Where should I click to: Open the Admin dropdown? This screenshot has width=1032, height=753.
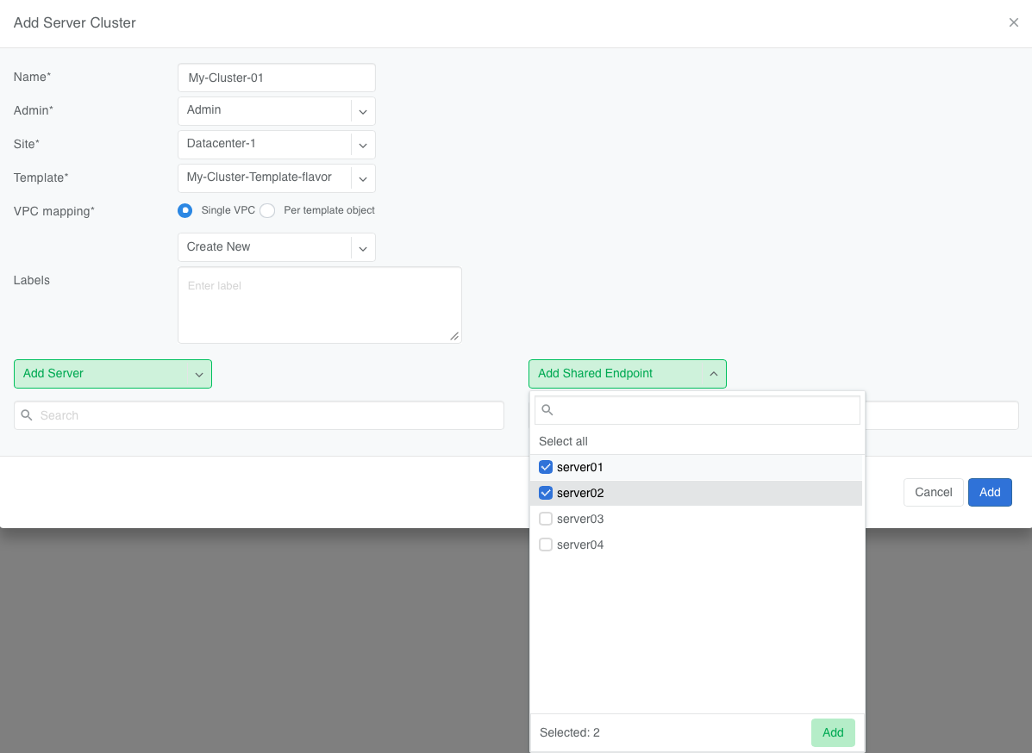[277, 110]
